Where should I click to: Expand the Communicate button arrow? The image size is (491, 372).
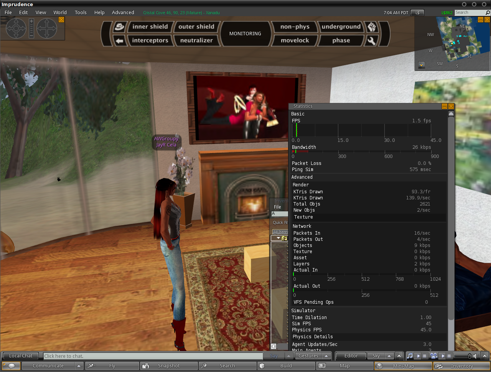[79, 366]
